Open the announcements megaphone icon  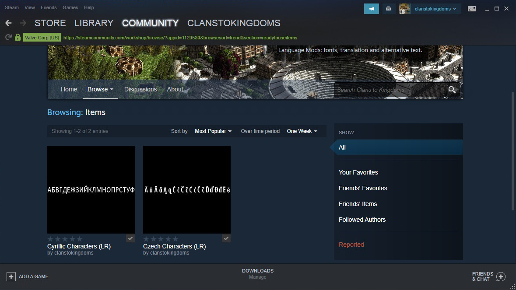click(372, 9)
